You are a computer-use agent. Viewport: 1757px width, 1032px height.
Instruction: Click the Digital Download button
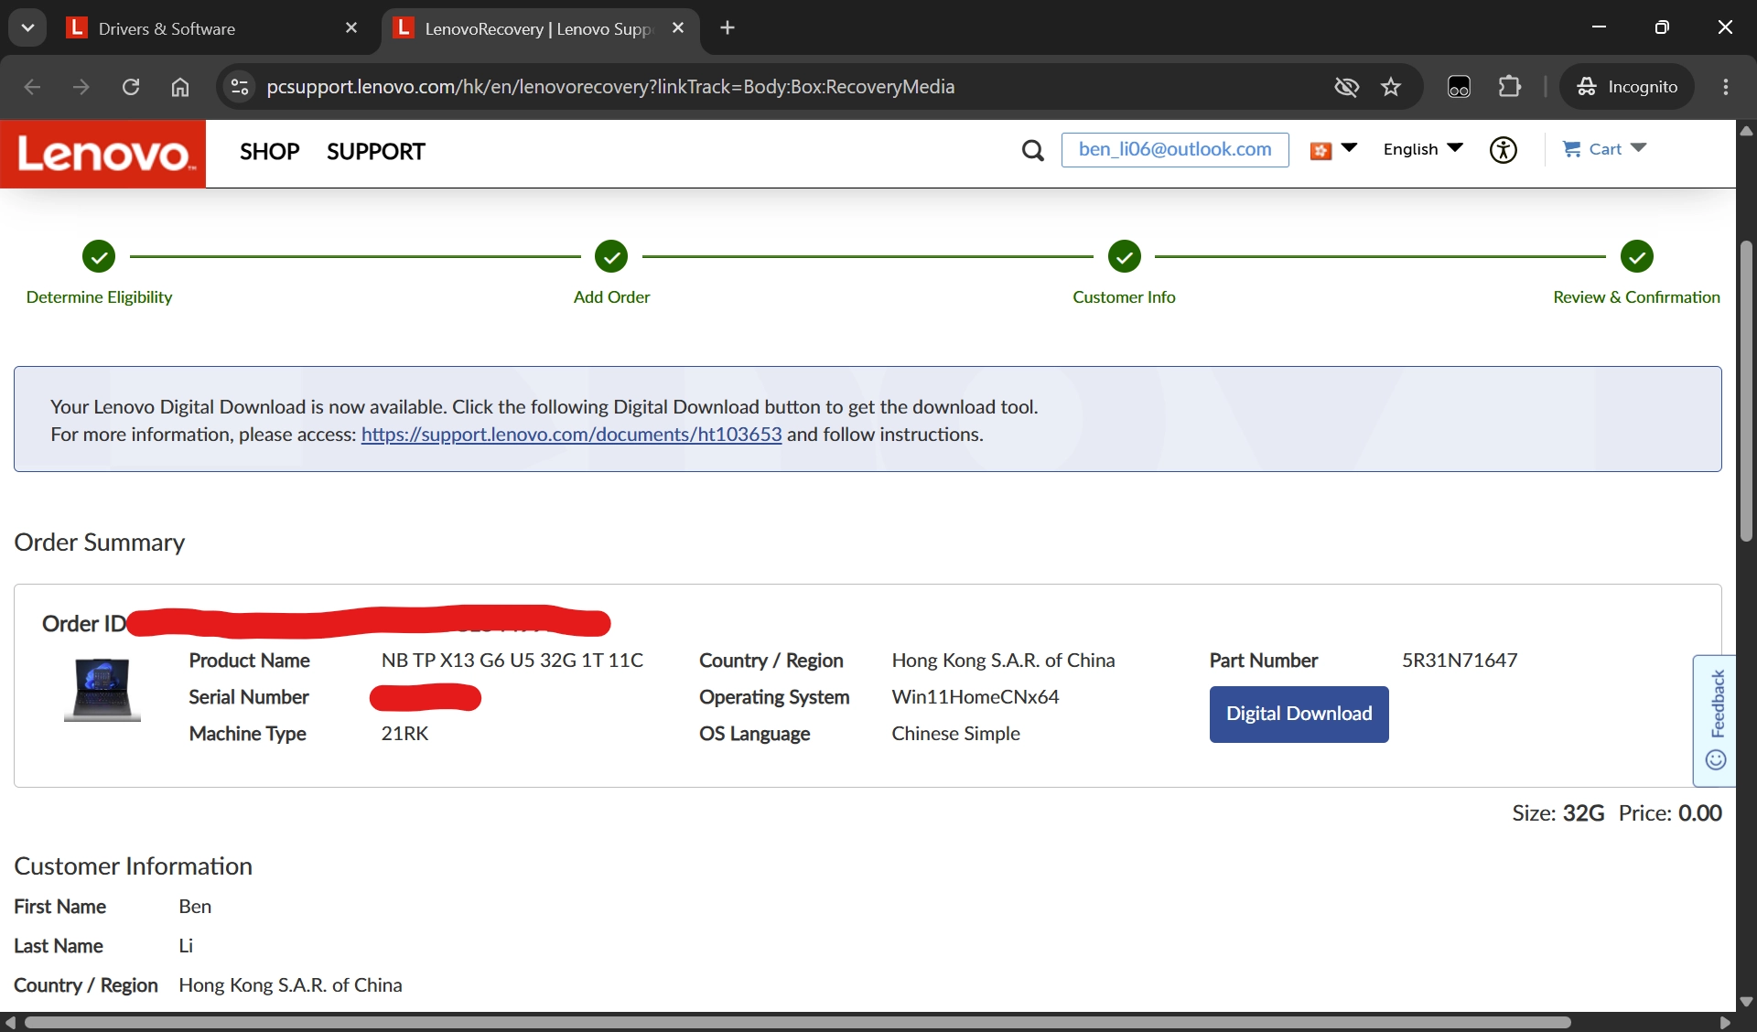[x=1299, y=715]
